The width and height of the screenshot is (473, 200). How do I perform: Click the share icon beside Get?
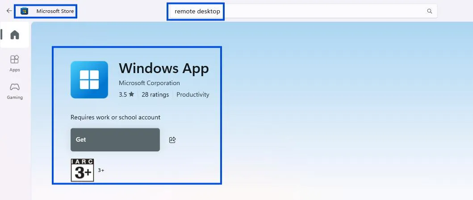172,139
